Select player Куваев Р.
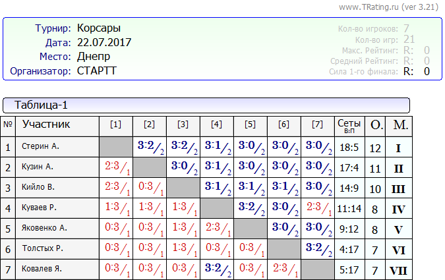 tap(40, 208)
